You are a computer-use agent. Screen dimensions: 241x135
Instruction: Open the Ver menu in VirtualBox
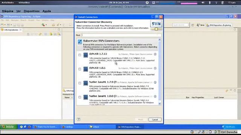18,11
